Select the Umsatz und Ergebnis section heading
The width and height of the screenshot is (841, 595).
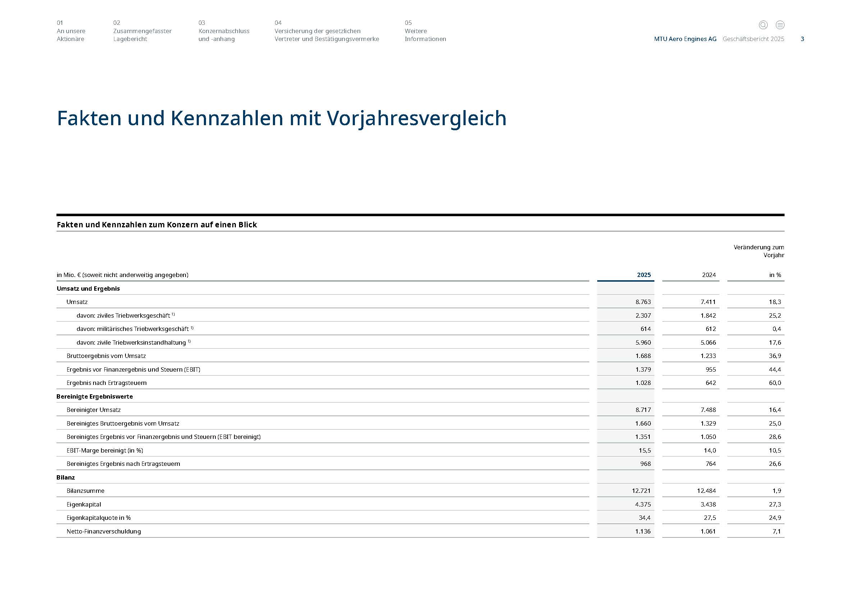88,289
